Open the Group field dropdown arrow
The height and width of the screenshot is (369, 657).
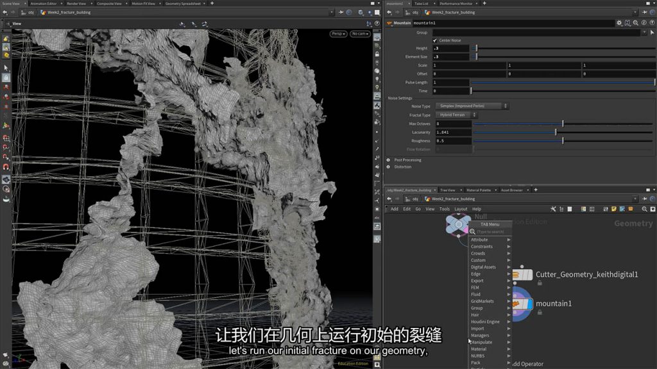click(644, 33)
